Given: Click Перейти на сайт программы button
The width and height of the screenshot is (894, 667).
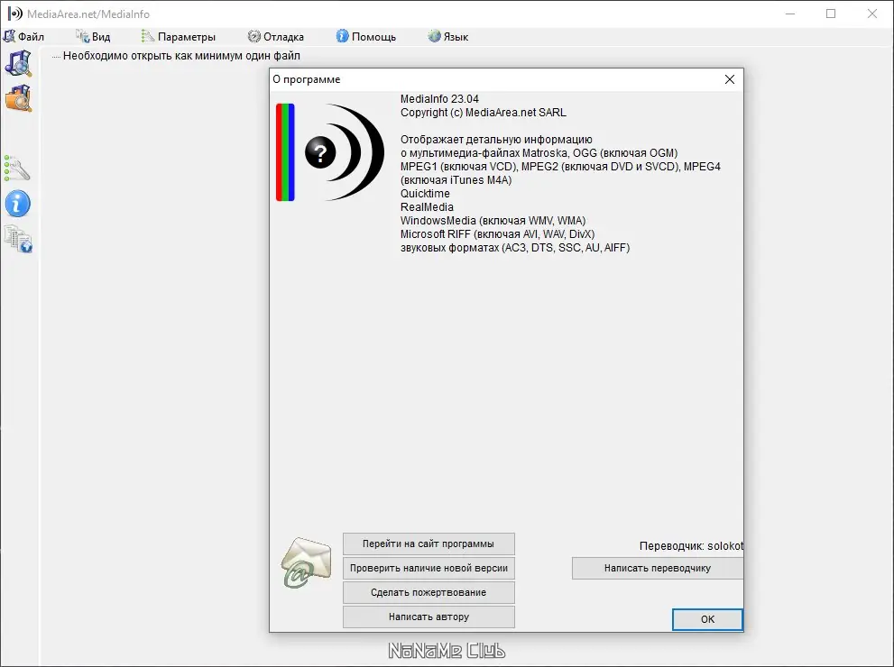Looking at the screenshot, I should (x=429, y=544).
